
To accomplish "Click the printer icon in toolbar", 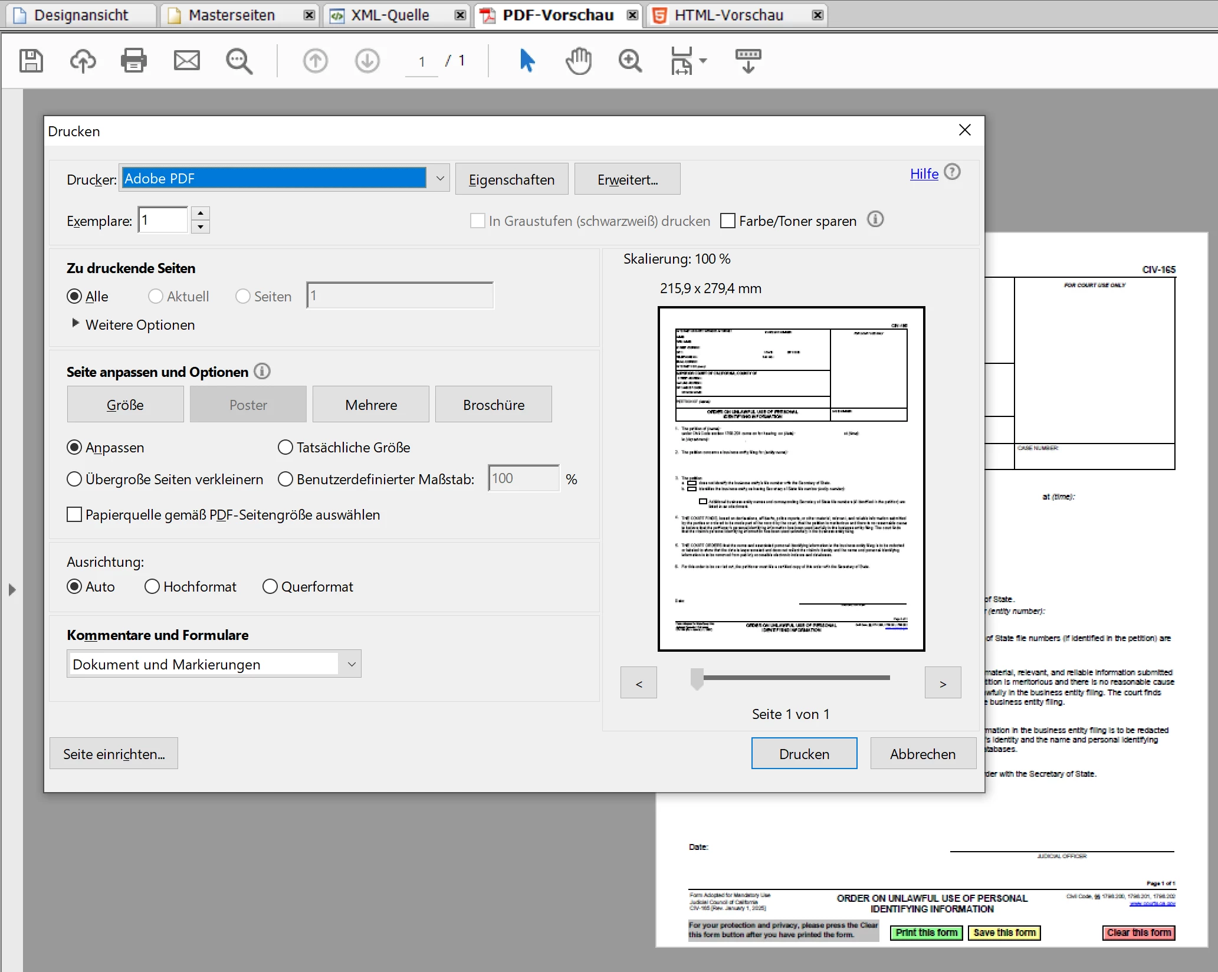I will (x=134, y=61).
